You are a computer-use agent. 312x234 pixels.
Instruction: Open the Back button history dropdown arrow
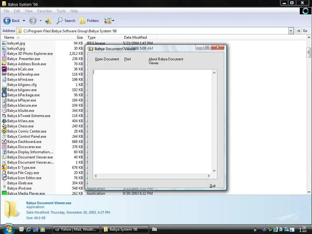coord(24,21)
